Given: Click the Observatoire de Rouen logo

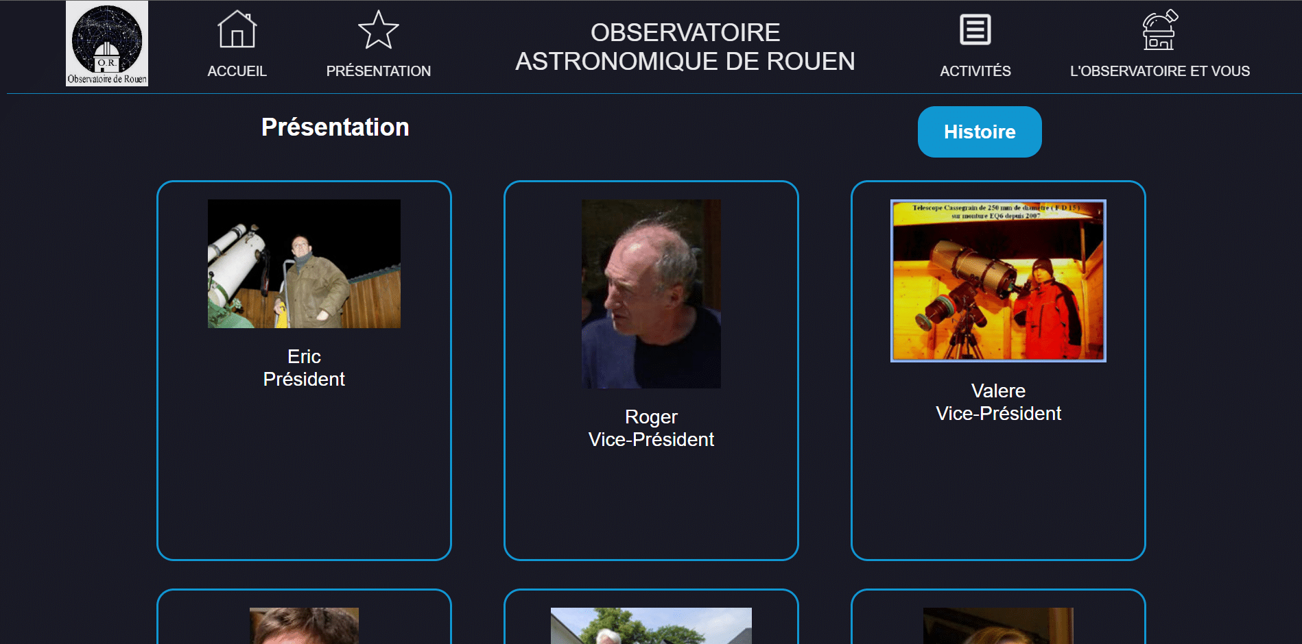Looking at the screenshot, I should coord(107,43).
